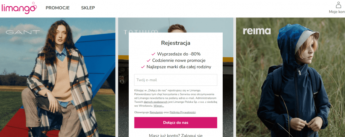Click the limango logo
This screenshot has width=345, height=137.
(19, 8)
